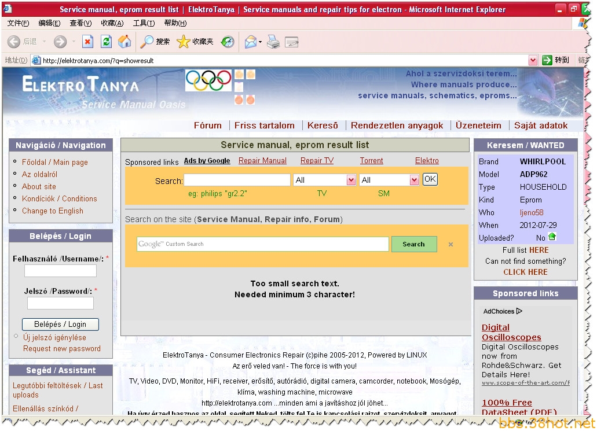Open the Mail button dropdown arrow

260,42
